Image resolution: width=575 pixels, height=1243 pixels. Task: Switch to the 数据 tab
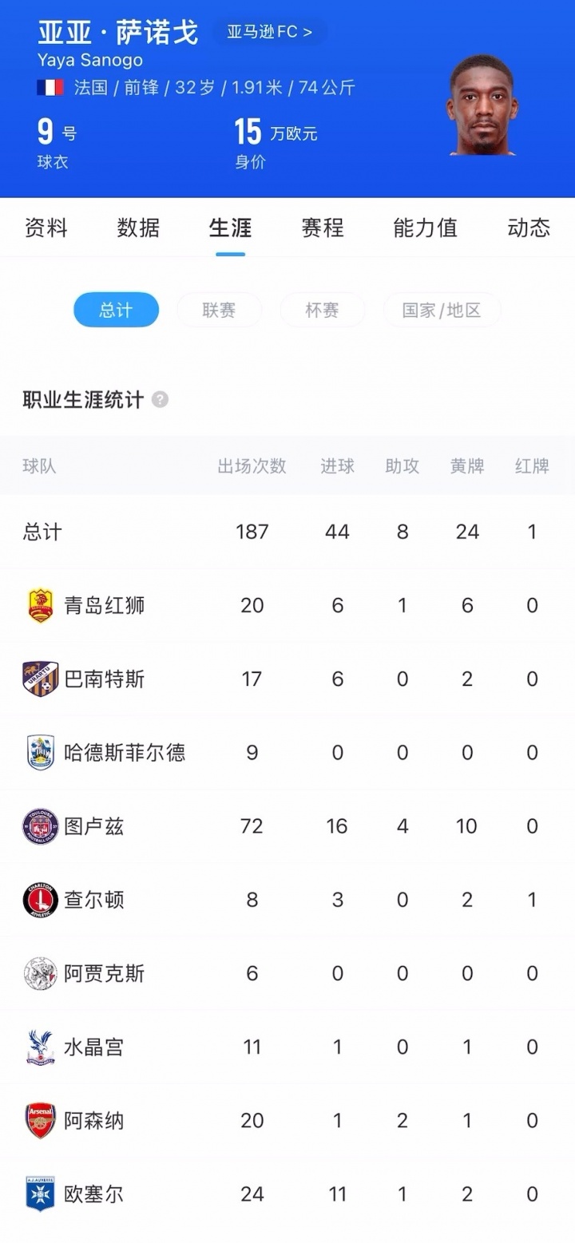138,228
